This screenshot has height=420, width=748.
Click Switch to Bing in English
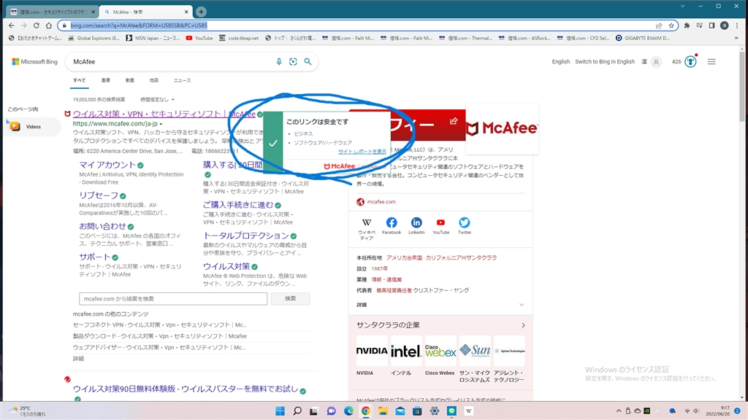coord(604,61)
